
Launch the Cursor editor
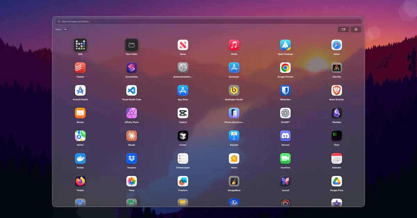[183, 136]
